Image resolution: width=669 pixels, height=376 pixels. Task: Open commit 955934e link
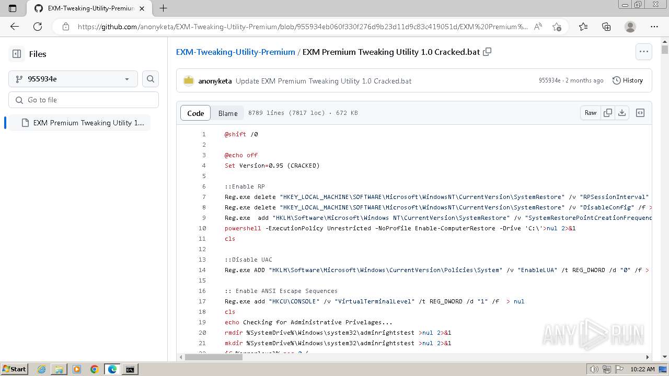click(x=550, y=80)
